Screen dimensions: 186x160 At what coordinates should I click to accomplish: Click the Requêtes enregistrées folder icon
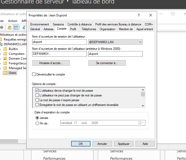[1, 39]
